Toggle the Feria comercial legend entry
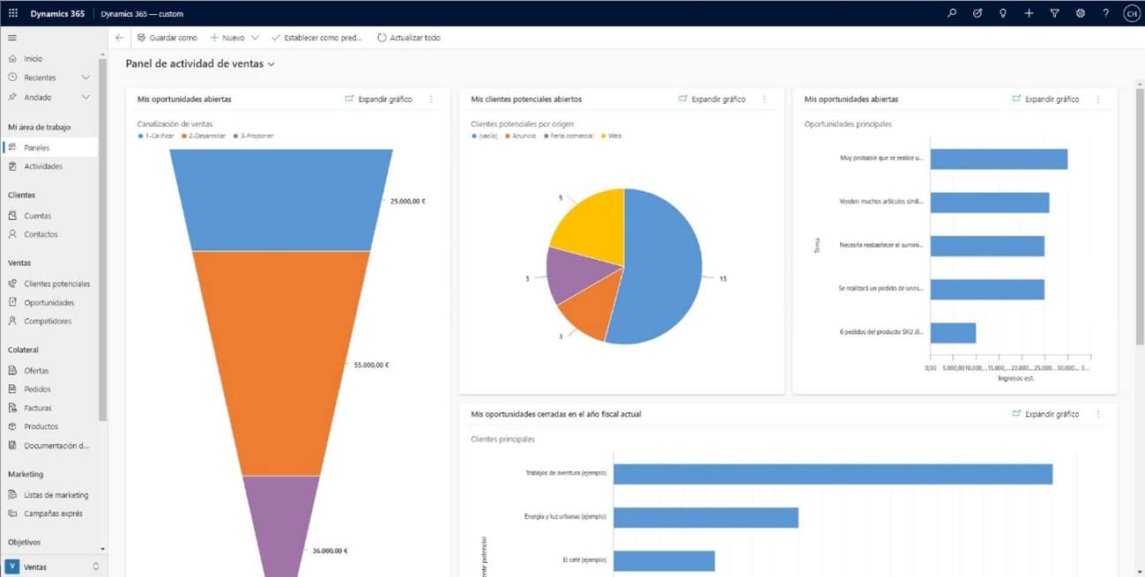The image size is (1145, 577). pos(569,136)
